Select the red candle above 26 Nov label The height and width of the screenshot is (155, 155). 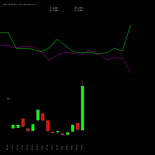(x=48, y=126)
